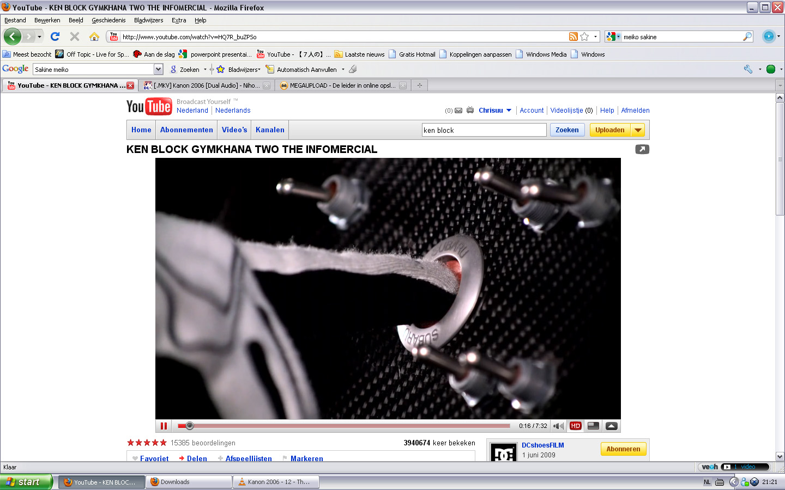
Task: Open a new tab with the plus button
Action: tap(420, 85)
